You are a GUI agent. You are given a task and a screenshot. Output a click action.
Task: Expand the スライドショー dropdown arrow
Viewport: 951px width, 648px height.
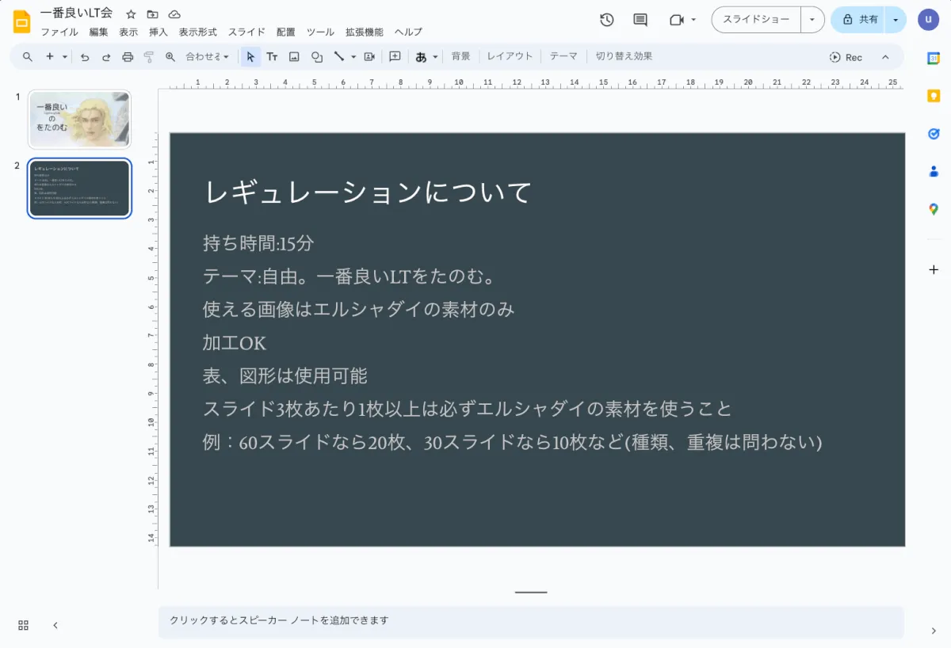click(812, 20)
